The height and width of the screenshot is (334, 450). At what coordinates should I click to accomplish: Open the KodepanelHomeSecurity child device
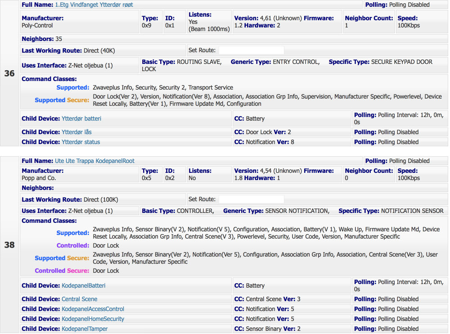click(x=93, y=319)
